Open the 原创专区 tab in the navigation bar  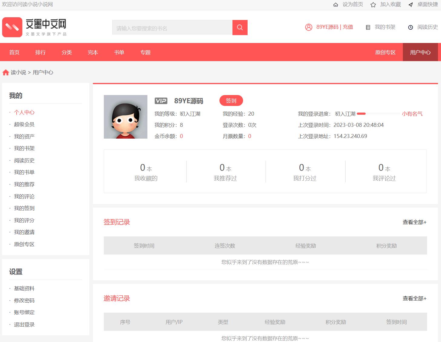coord(385,52)
